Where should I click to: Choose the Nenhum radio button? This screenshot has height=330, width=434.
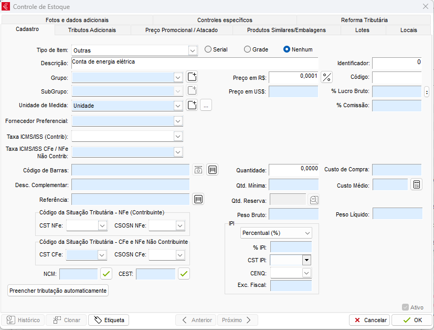(287, 49)
